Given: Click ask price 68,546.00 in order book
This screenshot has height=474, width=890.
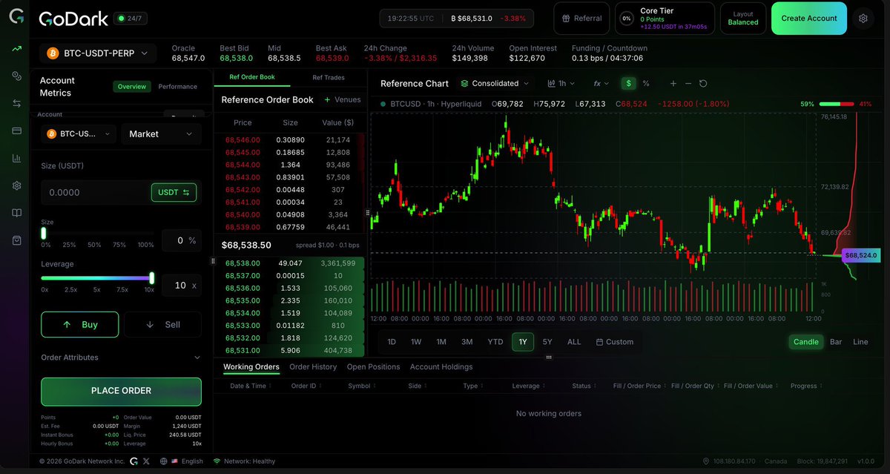Looking at the screenshot, I should (x=243, y=140).
